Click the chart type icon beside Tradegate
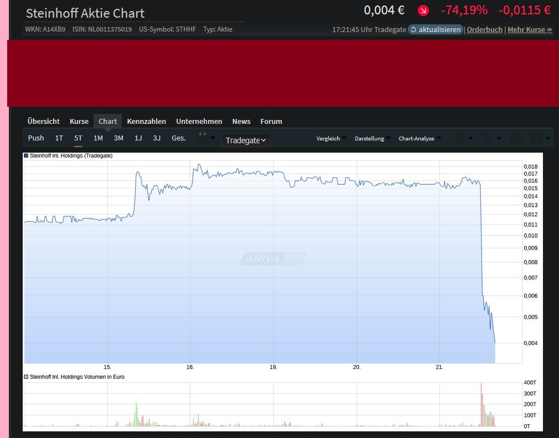 click(x=203, y=139)
